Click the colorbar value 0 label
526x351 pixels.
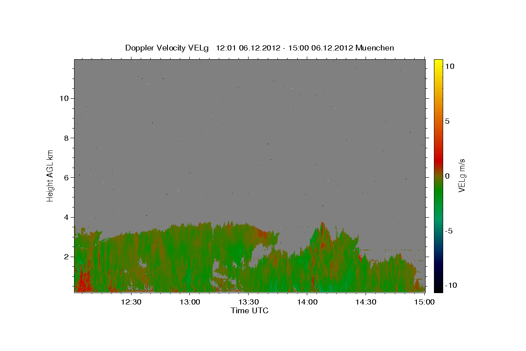point(447,176)
